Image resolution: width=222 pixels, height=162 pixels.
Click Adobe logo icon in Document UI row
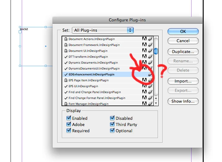pos(144,51)
